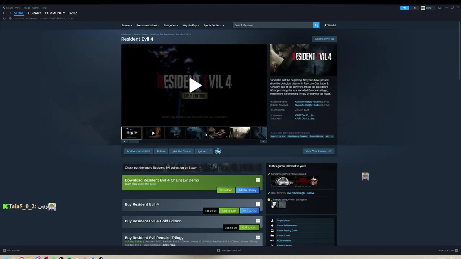461x259 pixels.
Task: Switch to the COMMUNITY tab
Action: (x=55, y=13)
